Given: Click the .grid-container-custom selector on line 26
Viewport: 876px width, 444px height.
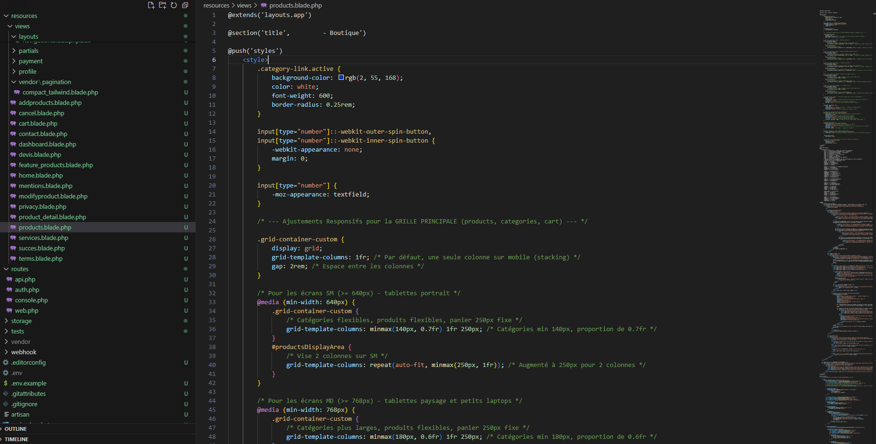Looking at the screenshot, I should coord(297,239).
